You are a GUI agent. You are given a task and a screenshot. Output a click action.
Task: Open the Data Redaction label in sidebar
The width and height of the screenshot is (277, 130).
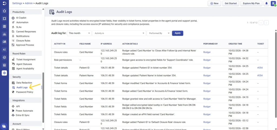(x=24, y=83)
